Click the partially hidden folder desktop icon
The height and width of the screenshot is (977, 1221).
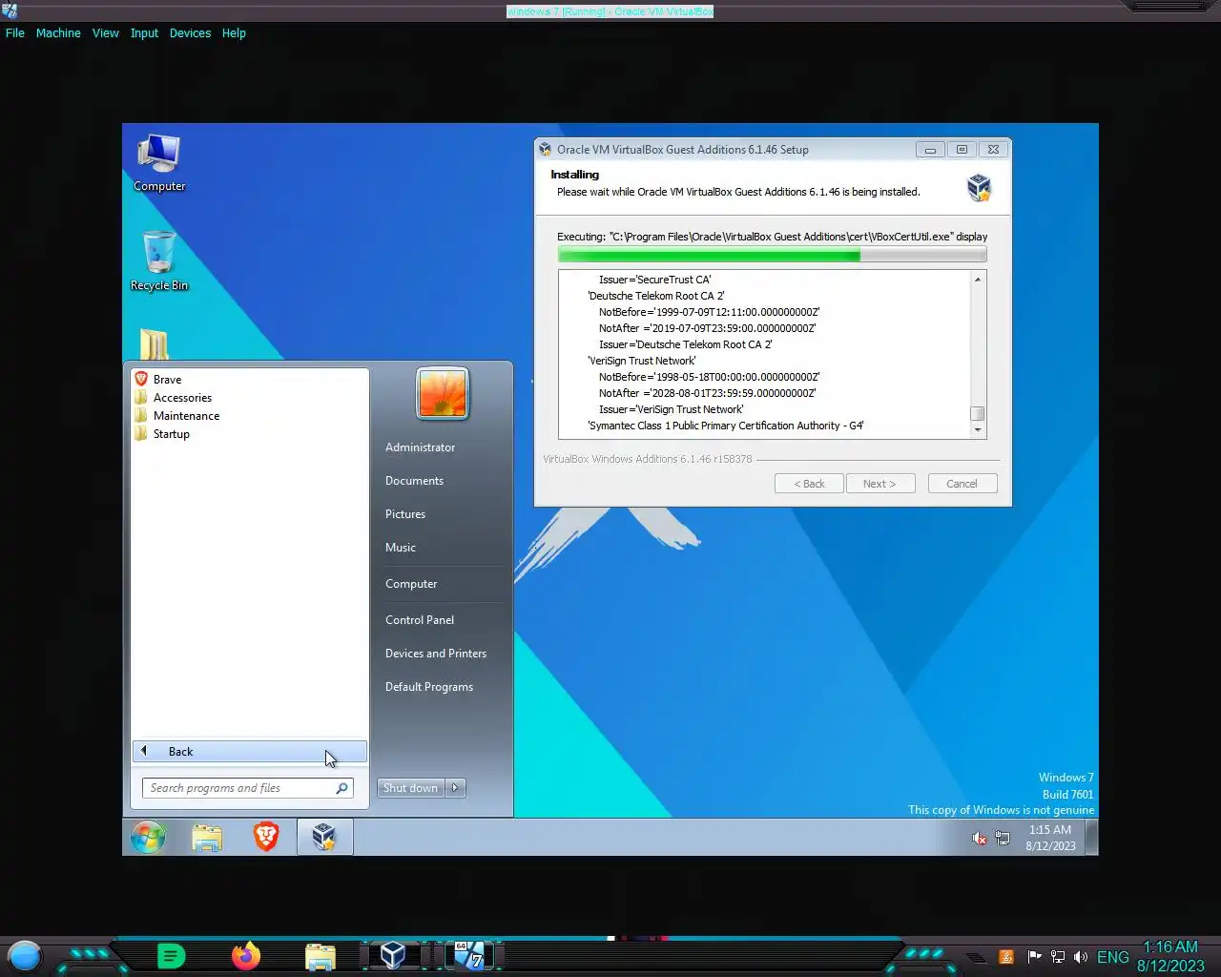tap(154, 344)
